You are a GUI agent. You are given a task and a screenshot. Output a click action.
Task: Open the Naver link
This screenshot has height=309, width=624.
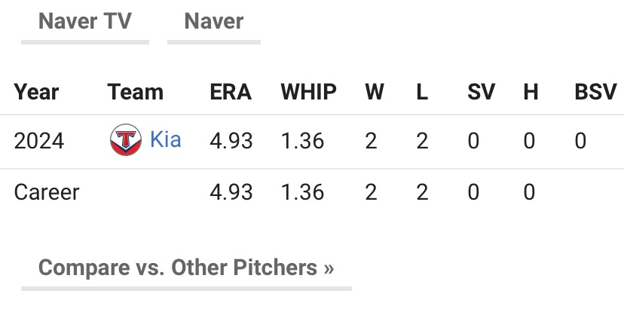tap(214, 21)
